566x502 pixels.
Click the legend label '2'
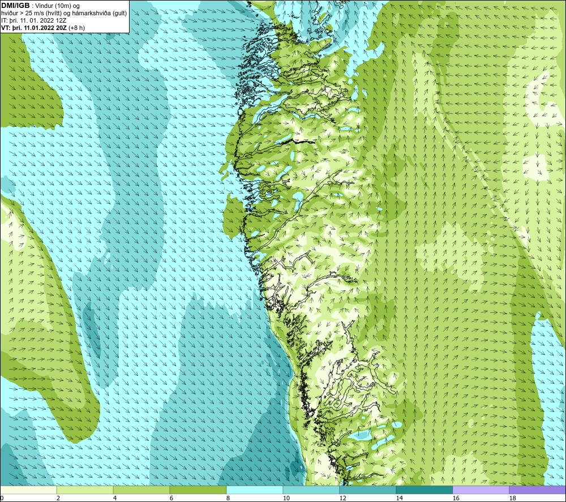(x=58, y=498)
